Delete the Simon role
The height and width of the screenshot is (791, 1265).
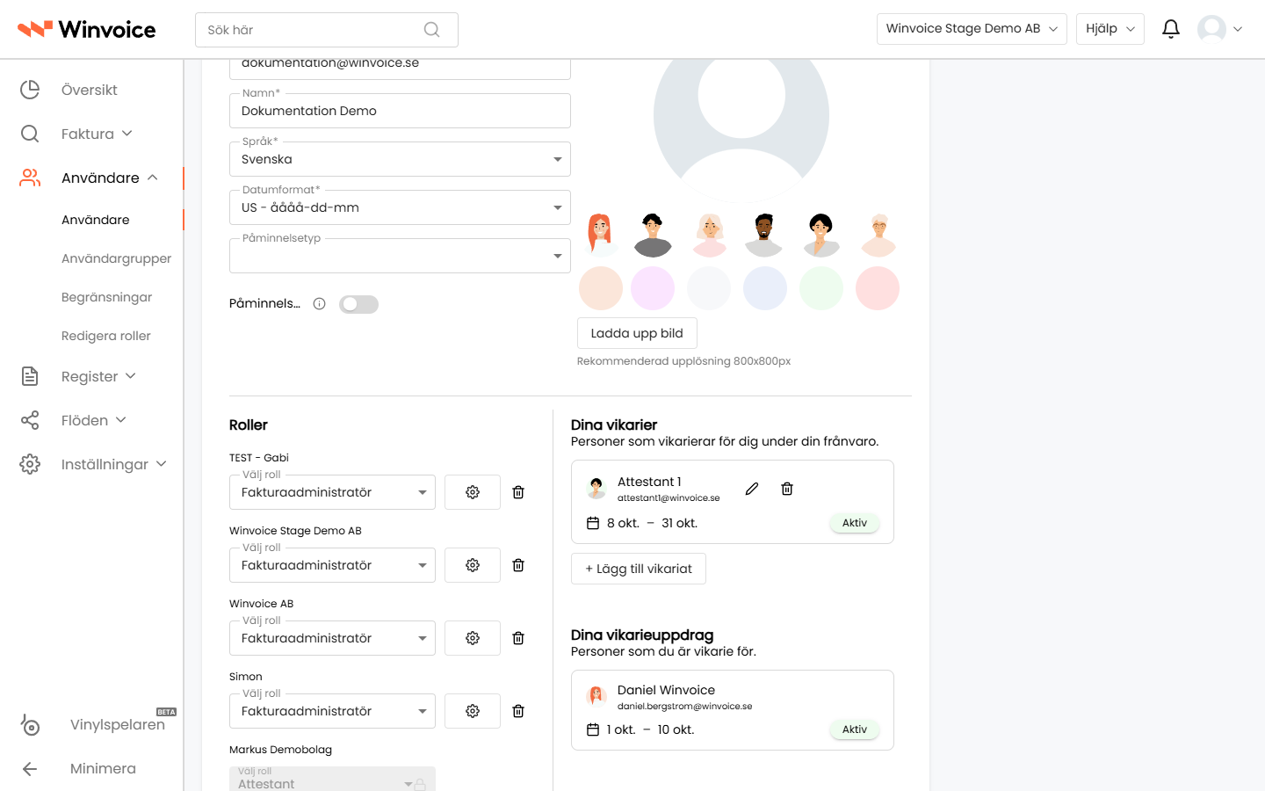click(518, 711)
